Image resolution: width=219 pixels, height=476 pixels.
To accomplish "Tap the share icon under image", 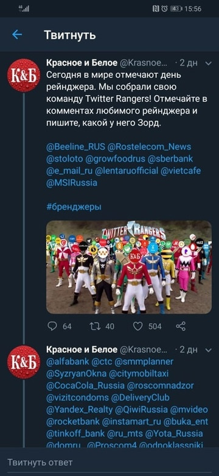I will coord(181,326).
